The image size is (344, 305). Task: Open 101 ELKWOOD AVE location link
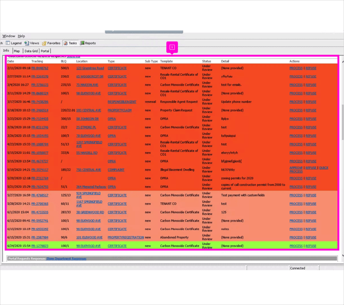(89, 237)
